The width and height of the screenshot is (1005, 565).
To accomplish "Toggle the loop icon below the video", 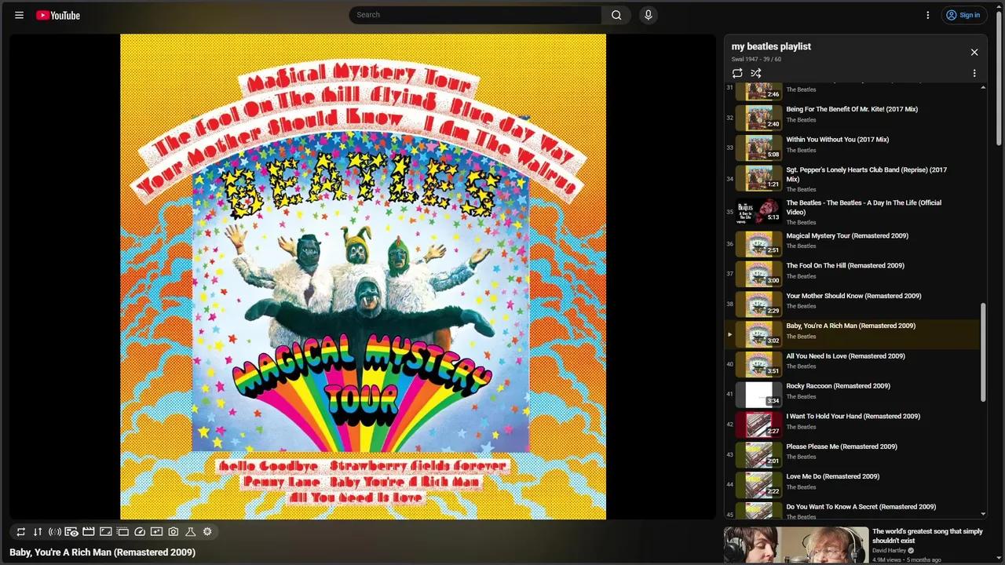I will [21, 532].
